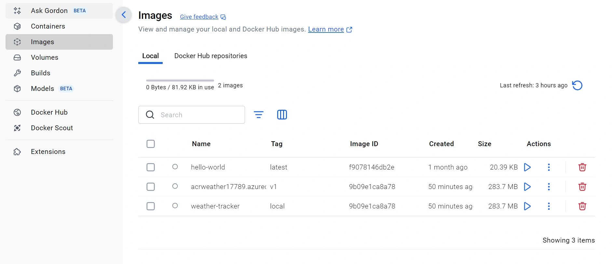Click the search magnifier icon
The width and height of the screenshot is (612, 264).
pos(150,115)
